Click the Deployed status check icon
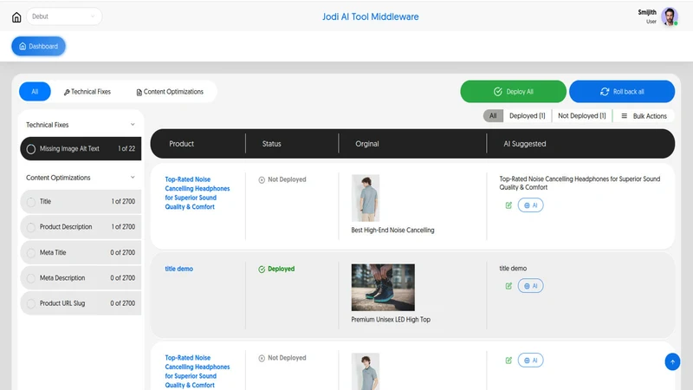The height and width of the screenshot is (390, 693). point(262,270)
